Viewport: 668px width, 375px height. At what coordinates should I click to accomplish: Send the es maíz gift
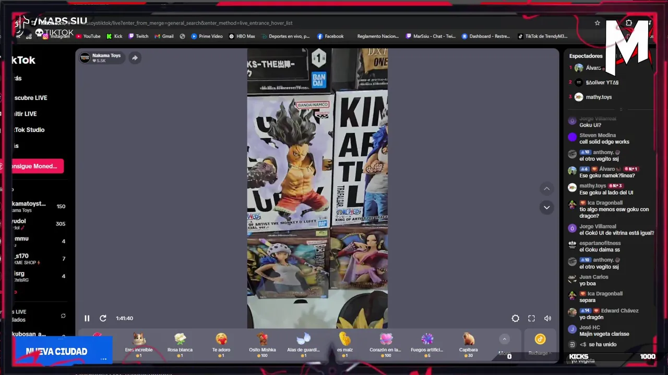click(x=344, y=345)
